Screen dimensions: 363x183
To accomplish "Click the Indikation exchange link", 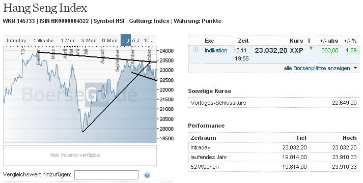I will pos(216,50).
